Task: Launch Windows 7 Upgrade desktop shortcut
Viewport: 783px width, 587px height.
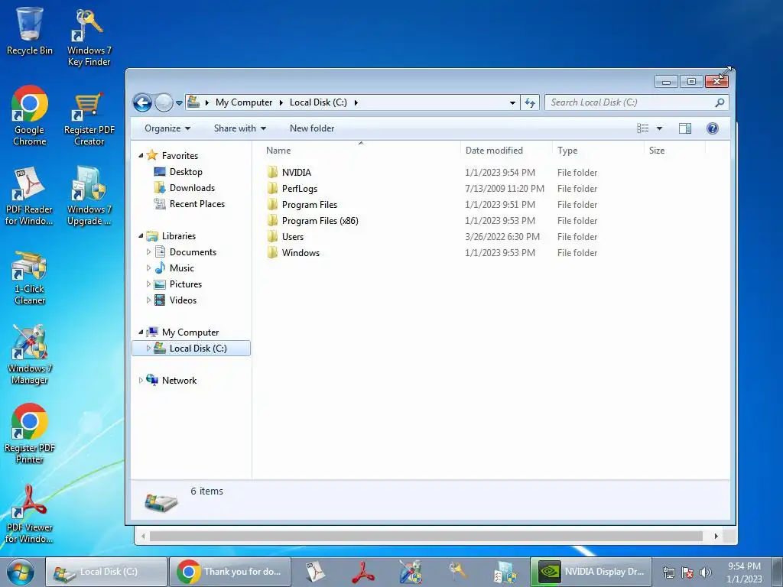Action: point(89,195)
